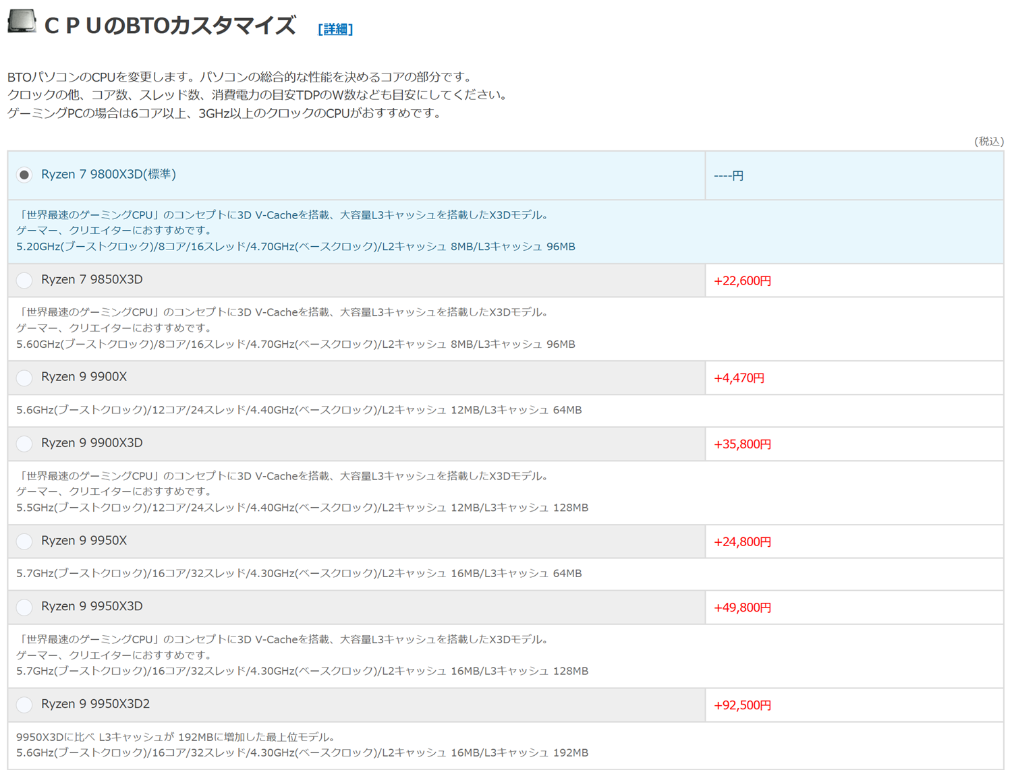This screenshot has width=1012, height=770.
Task: Open the 詳細 details link
Action: (x=335, y=28)
